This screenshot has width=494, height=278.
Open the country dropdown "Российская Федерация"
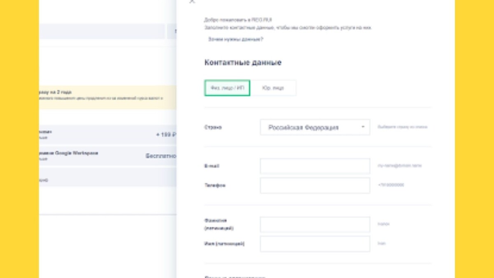(x=315, y=127)
